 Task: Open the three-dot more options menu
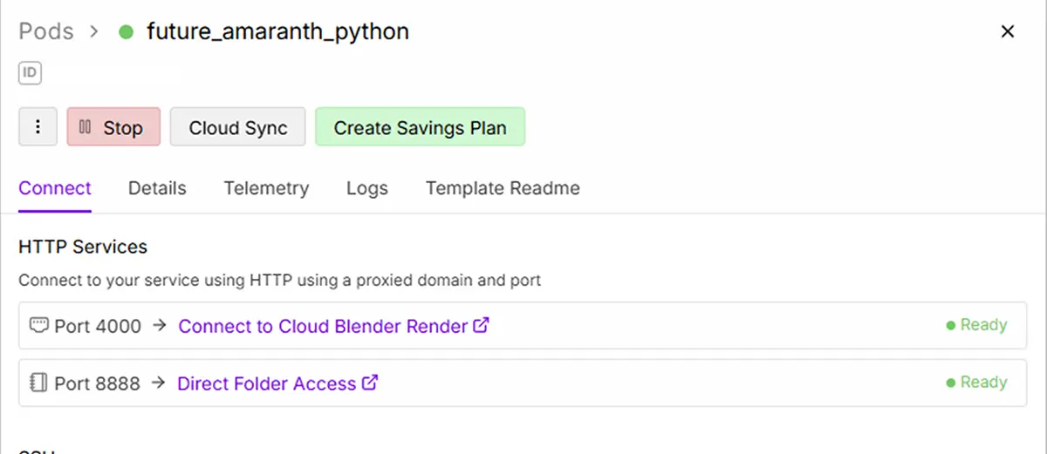click(x=38, y=127)
